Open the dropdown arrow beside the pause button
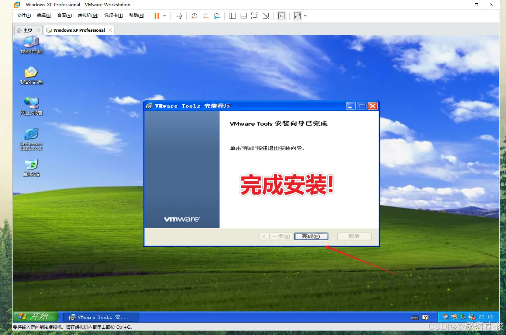Image resolution: width=506 pixels, height=335 pixels. [x=165, y=16]
